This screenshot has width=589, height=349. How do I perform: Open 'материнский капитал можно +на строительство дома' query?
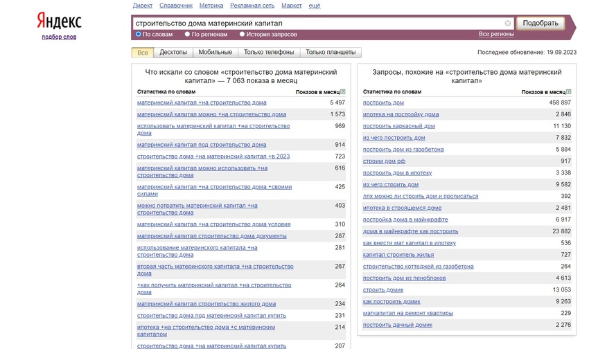click(211, 114)
